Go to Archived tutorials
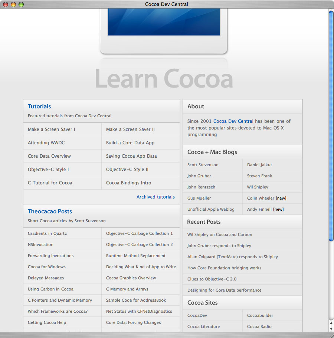334x338 pixels. [x=155, y=197]
